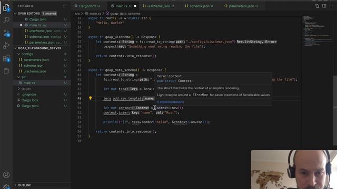The height and width of the screenshot is (189, 337).
Task: Open the Run and Debug view
Action: point(6,46)
